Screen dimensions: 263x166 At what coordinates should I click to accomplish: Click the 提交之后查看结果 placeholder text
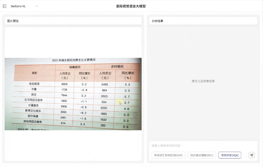click(x=203, y=81)
